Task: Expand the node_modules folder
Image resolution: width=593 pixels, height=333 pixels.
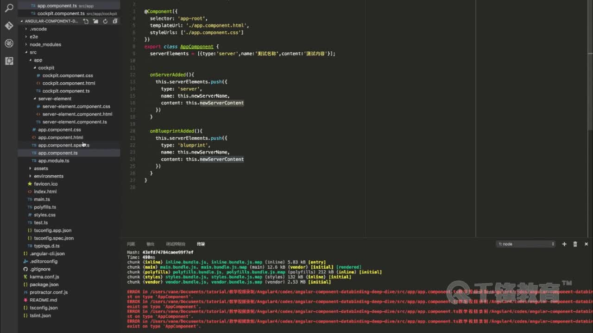Action: (45, 44)
